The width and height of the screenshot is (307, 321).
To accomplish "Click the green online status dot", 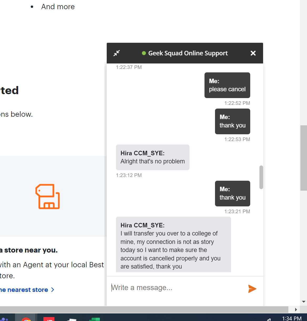I will (x=144, y=53).
